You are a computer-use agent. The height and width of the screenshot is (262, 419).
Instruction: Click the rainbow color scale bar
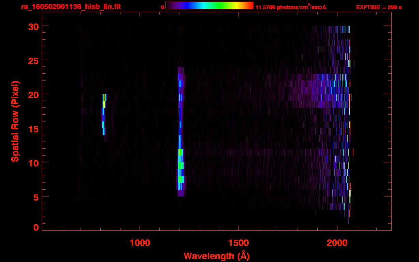point(209,6)
